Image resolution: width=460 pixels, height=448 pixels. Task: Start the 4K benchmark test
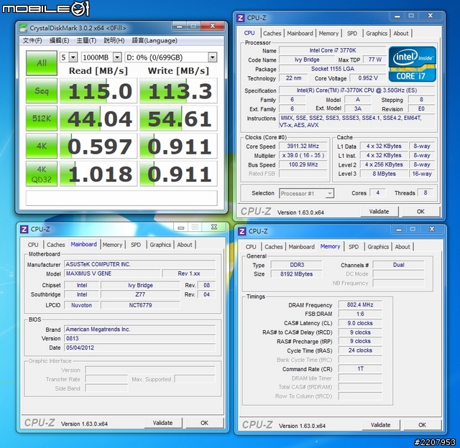(x=42, y=146)
